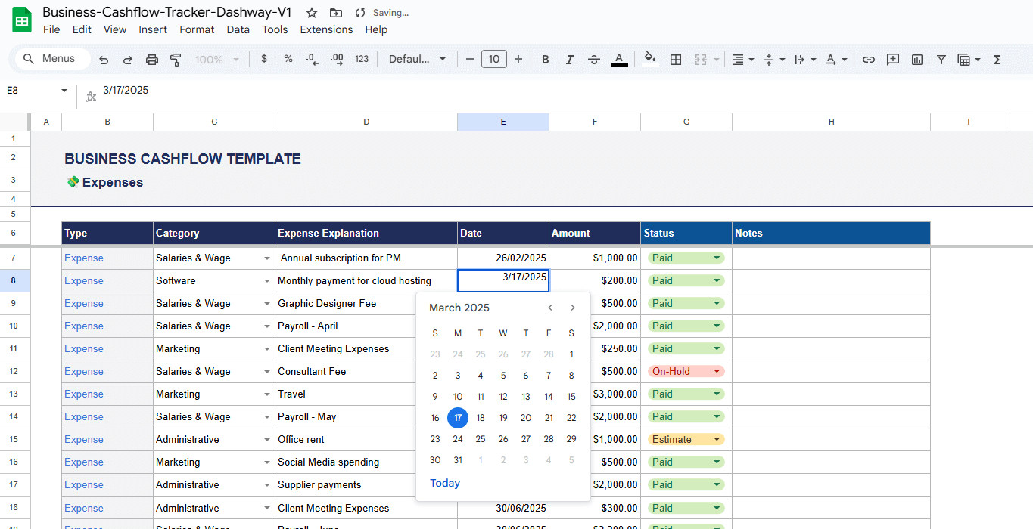Decrease font size with minus button
Viewport: 1033px width, 529px height.
(x=470, y=59)
